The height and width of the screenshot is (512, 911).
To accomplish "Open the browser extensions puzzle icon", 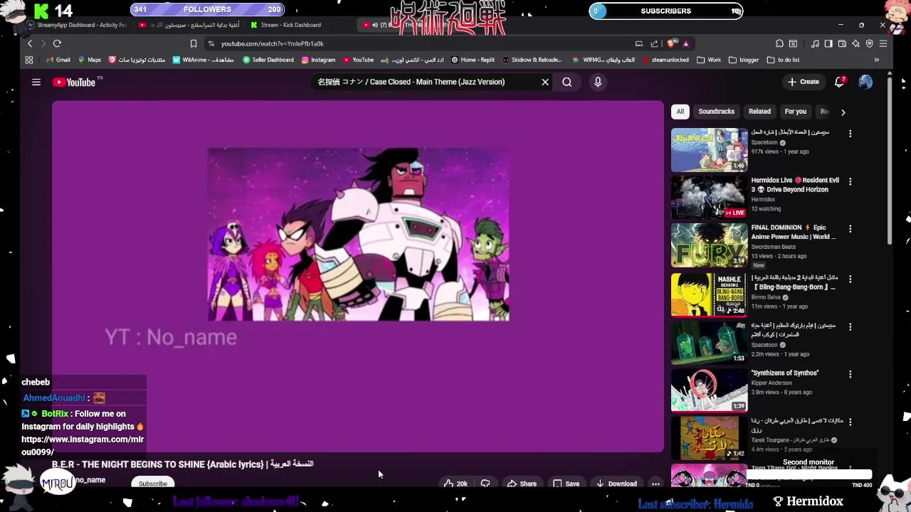I will [x=779, y=43].
